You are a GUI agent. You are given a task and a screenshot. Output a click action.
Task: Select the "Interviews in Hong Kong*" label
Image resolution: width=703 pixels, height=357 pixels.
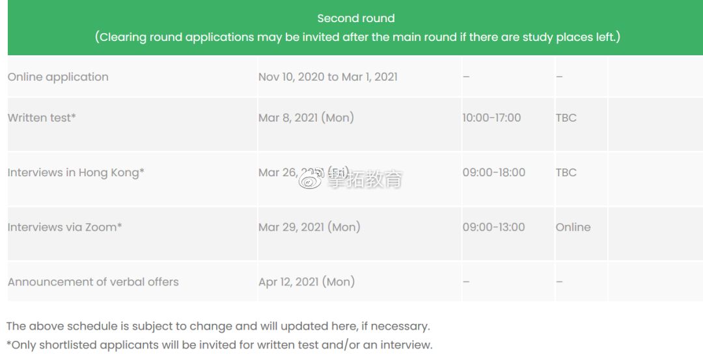(x=76, y=172)
